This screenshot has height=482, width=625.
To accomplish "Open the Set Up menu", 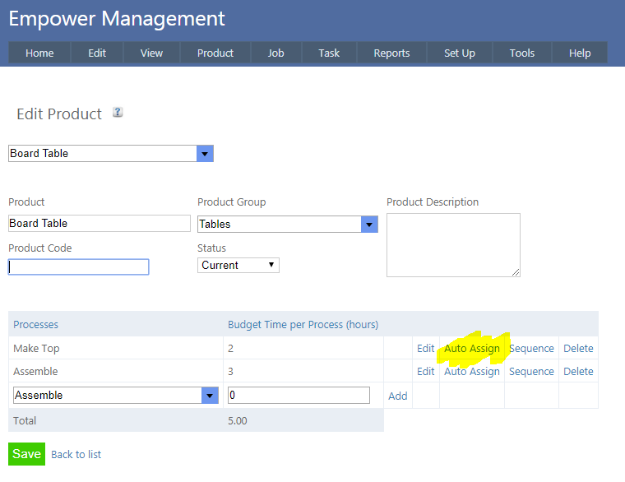I will (x=460, y=53).
